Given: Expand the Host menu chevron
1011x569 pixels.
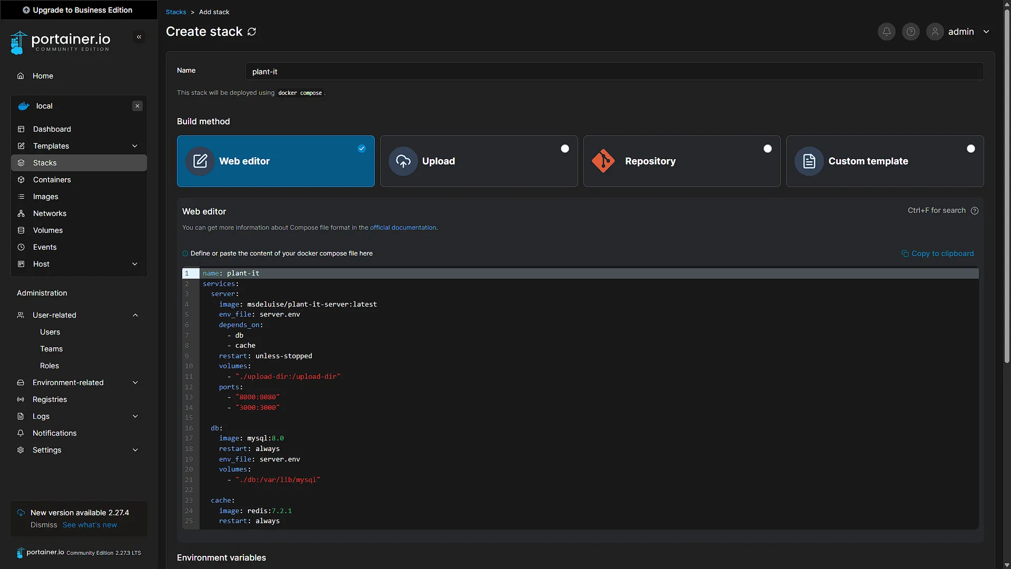Looking at the screenshot, I should (x=135, y=264).
